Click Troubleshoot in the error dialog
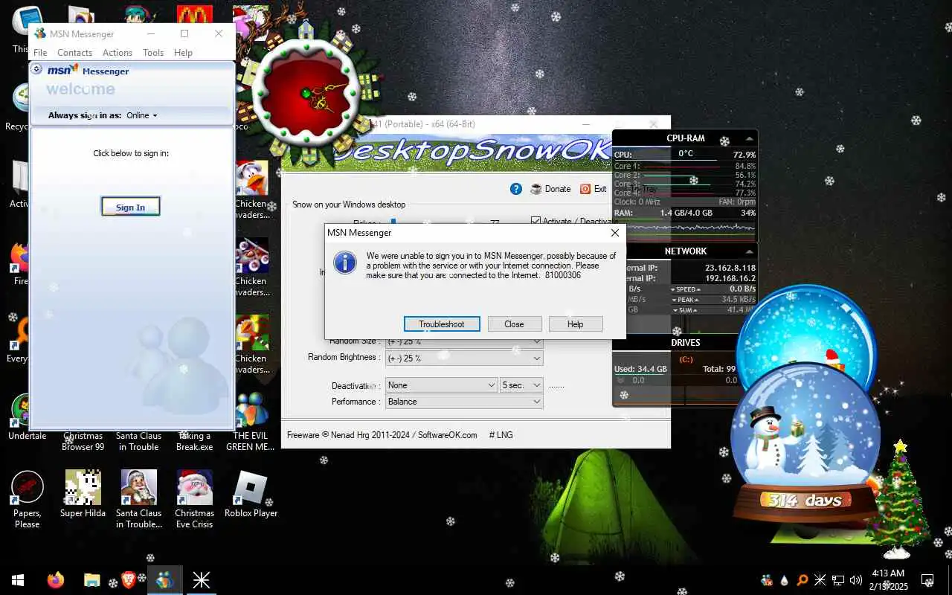The height and width of the screenshot is (595, 952). click(442, 324)
